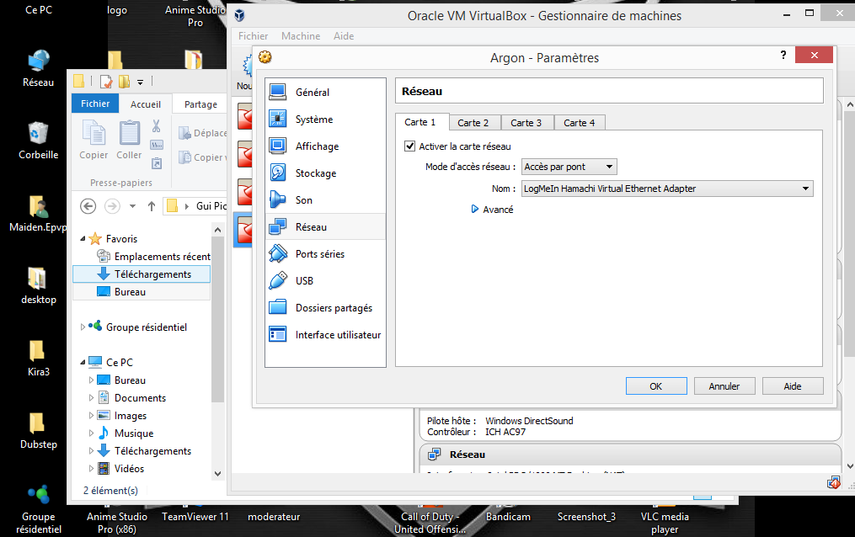Open the Accueil ribbon tab in Explorer
Screen dimensions: 855x537
coord(146,104)
